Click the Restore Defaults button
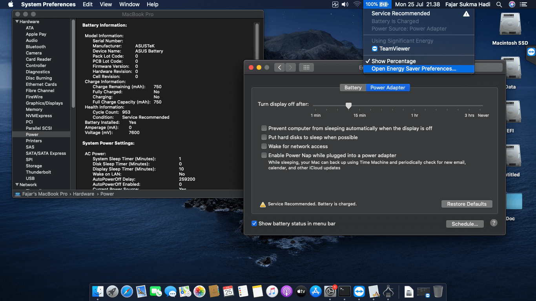 [467, 204]
